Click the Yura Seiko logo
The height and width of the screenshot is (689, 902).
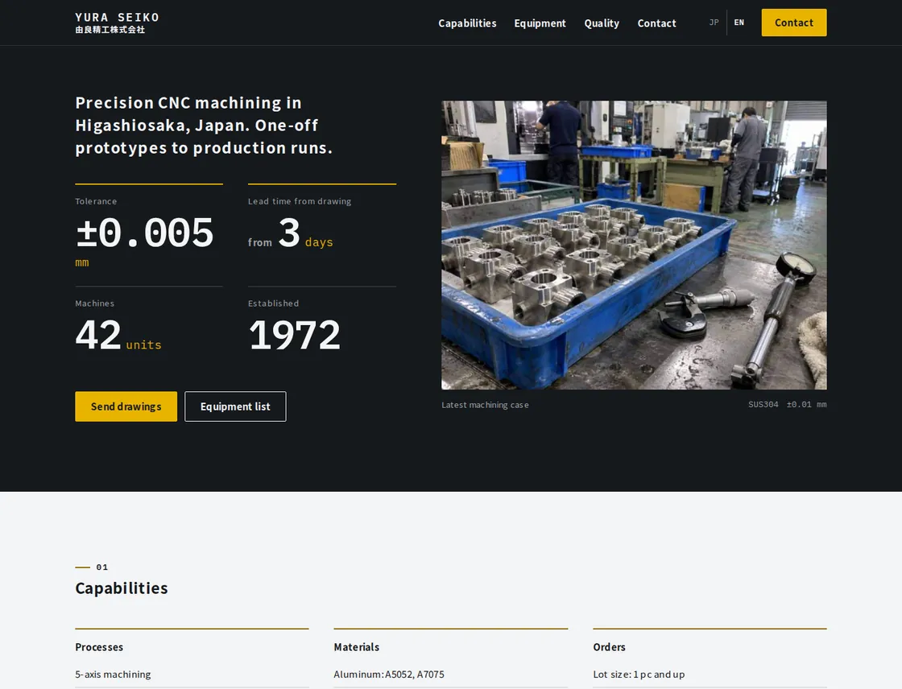(x=117, y=23)
